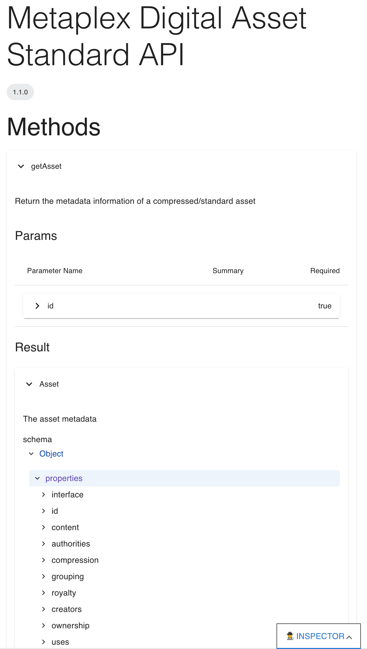367x649 pixels.
Task: Expand the grouping property
Action: tap(44, 576)
